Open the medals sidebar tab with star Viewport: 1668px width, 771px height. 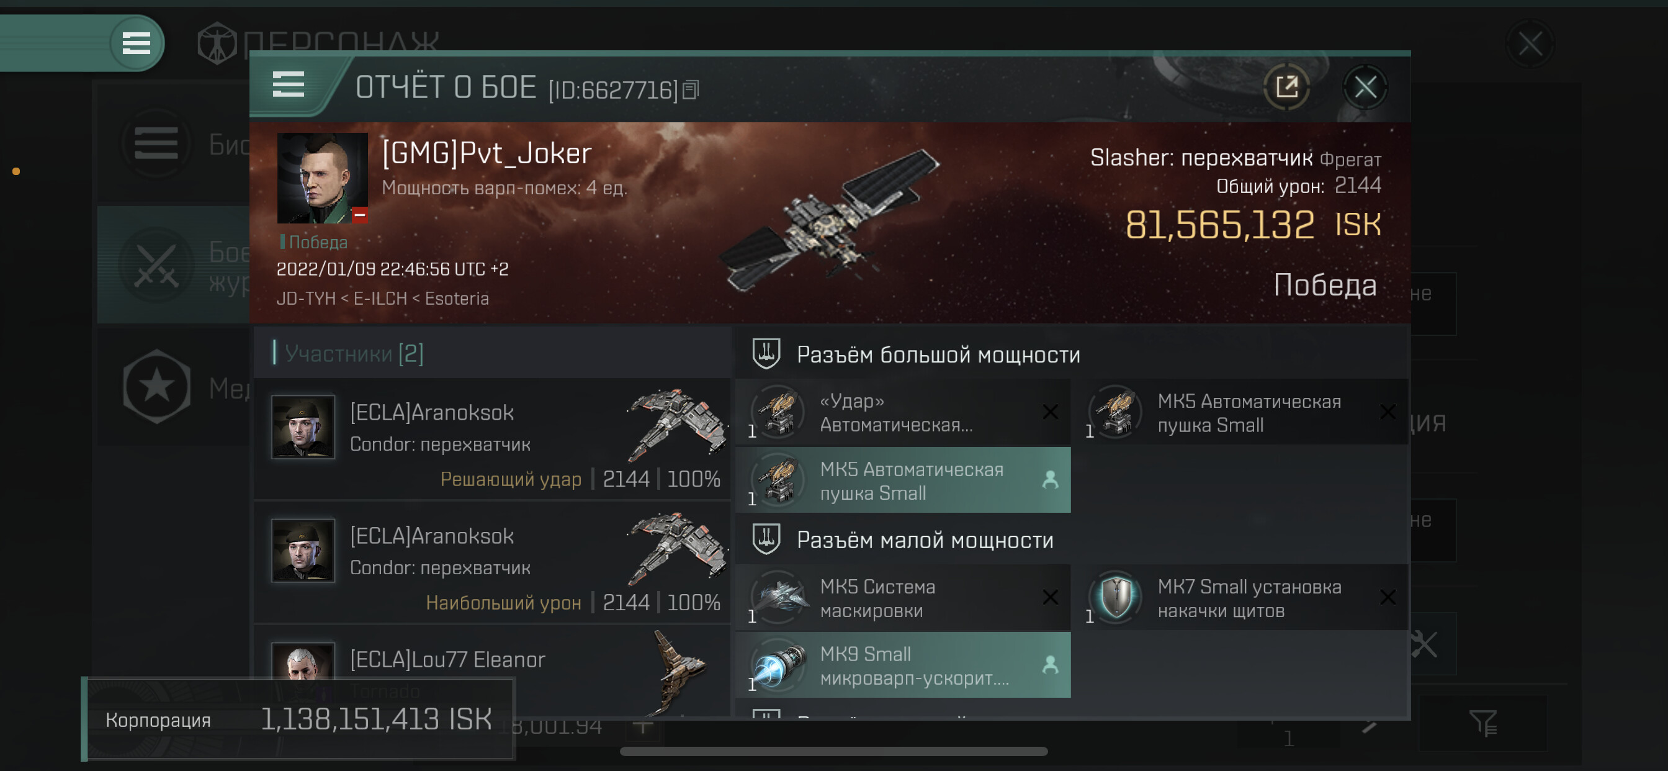(x=174, y=387)
